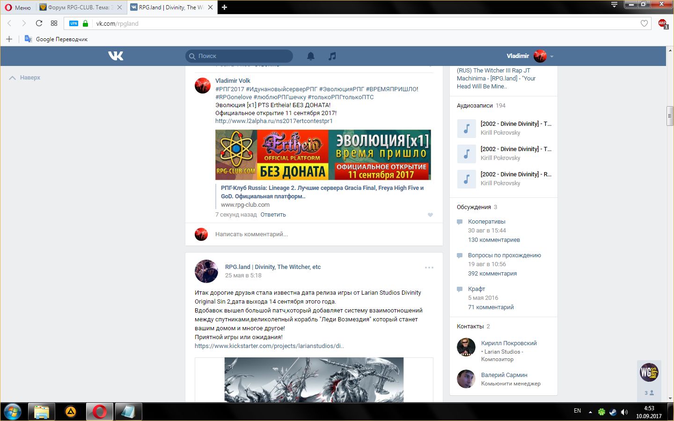Open the 25 мая в 5:18 timestamp
The height and width of the screenshot is (421, 674).
coord(243,276)
